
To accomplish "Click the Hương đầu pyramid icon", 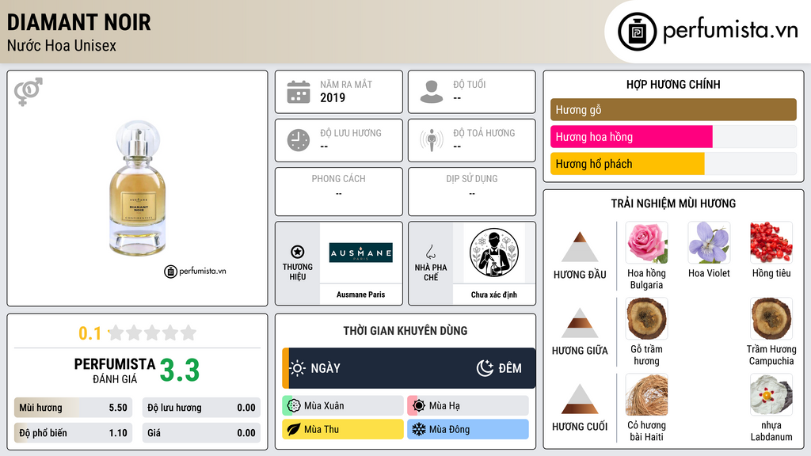I will [x=580, y=247].
